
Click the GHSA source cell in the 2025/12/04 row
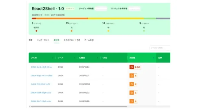point(60,67)
